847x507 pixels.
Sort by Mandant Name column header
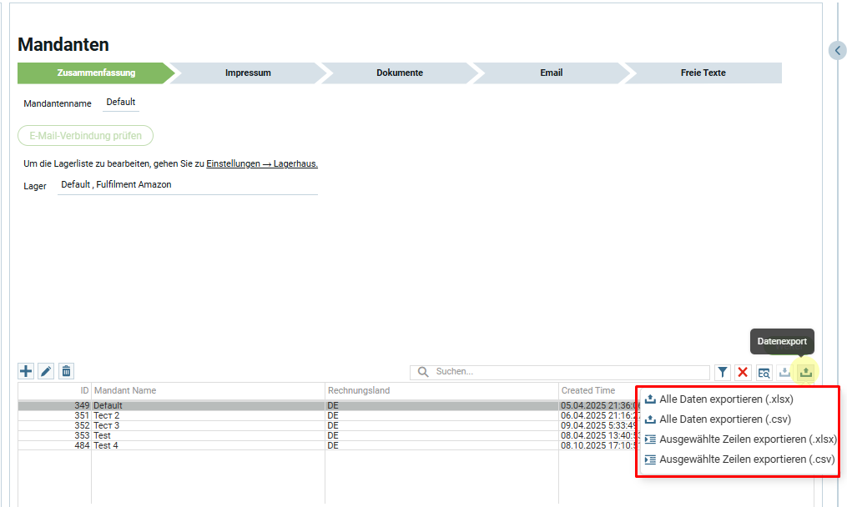[x=125, y=390]
